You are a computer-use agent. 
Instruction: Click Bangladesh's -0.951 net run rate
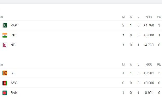pos(149,93)
